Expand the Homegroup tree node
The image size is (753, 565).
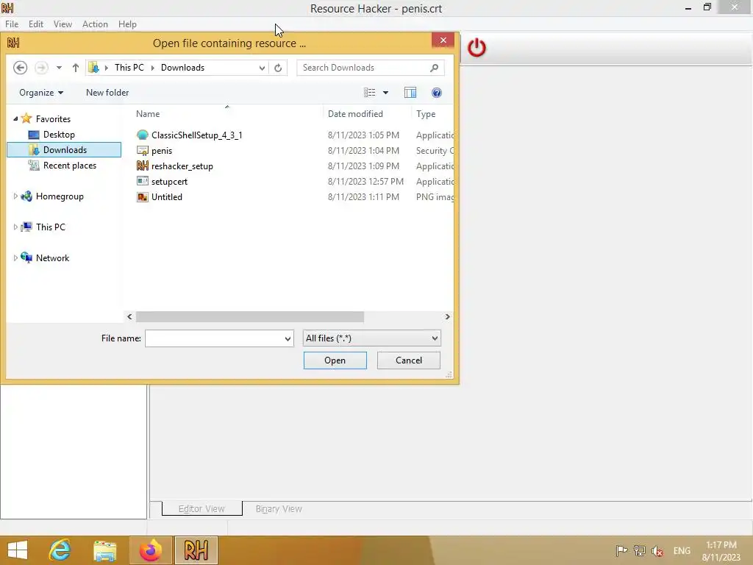point(15,196)
